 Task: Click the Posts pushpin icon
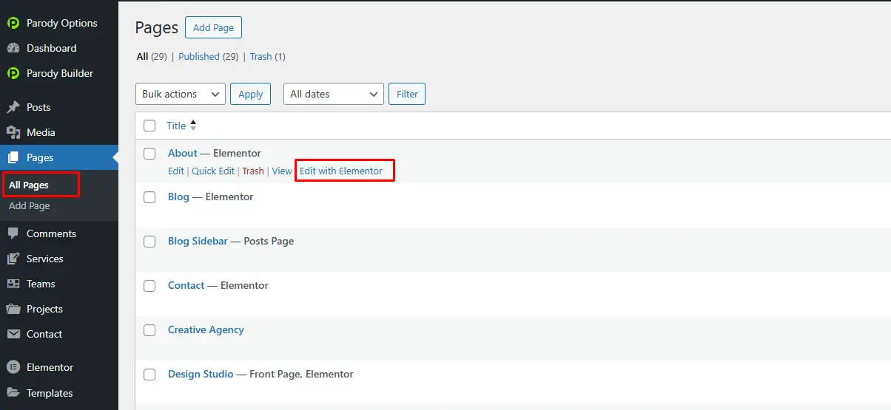tap(13, 107)
